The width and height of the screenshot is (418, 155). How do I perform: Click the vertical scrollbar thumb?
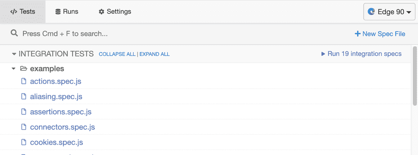tap(415, 76)
